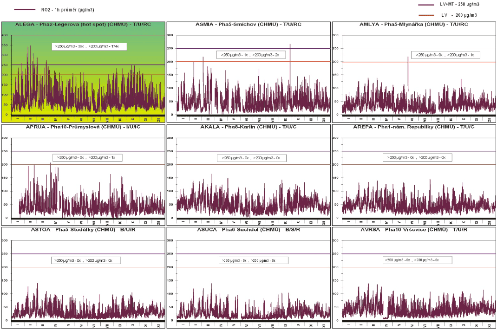Select the ASUCA Pha6-Suchdol chart title
The height and width of the screenshot is (330, 497).
click(248, 230)
